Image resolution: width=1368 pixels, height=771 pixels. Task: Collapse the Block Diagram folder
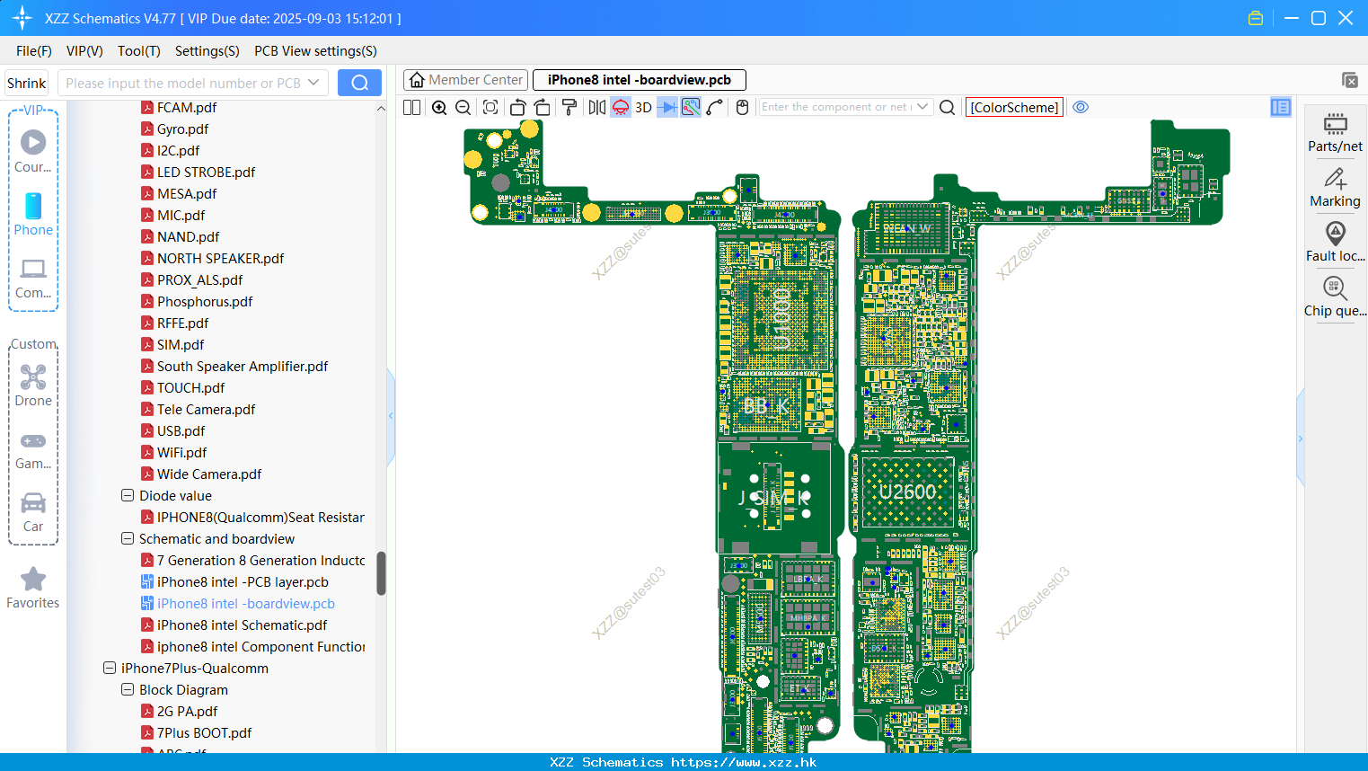[x=128, y=689]
